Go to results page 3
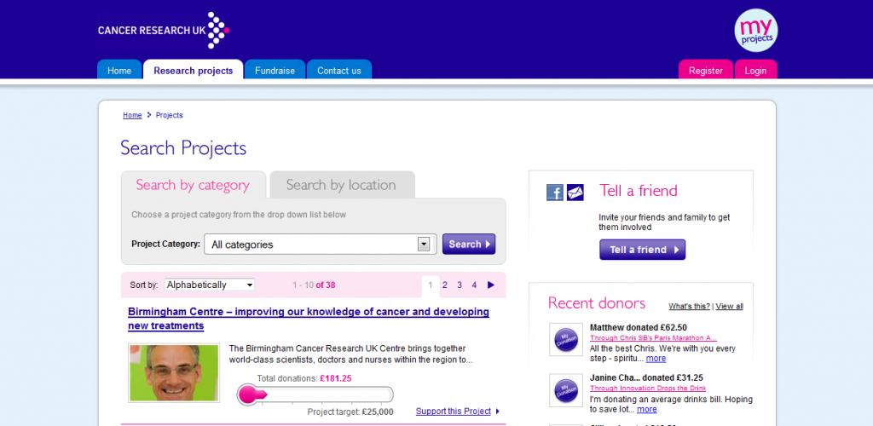The width and height of the screenshot is (873, 426). coord(460,285)
